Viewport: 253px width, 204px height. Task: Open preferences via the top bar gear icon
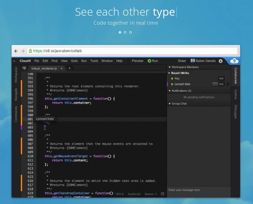click(x=221, y=61)
